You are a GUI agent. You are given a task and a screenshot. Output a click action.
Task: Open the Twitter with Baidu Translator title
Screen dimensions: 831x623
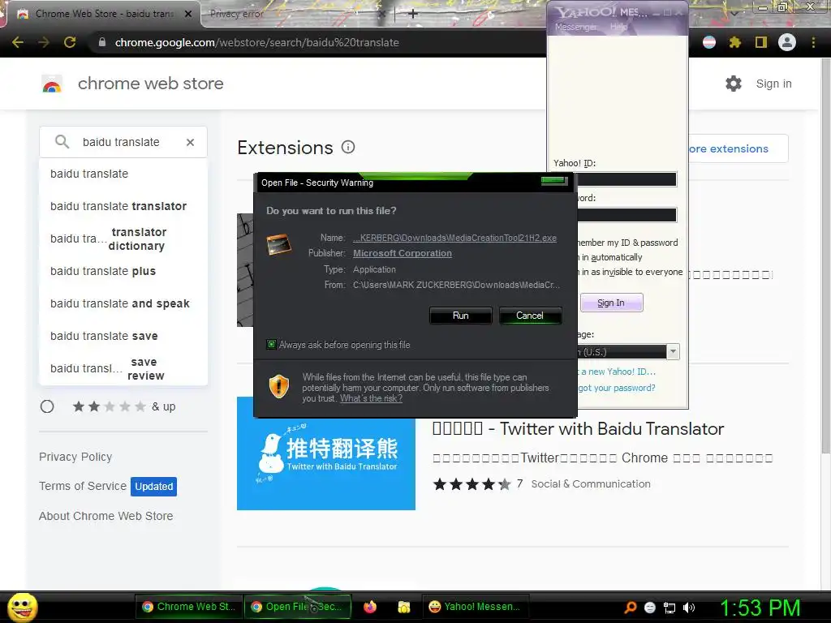(578, 428)
